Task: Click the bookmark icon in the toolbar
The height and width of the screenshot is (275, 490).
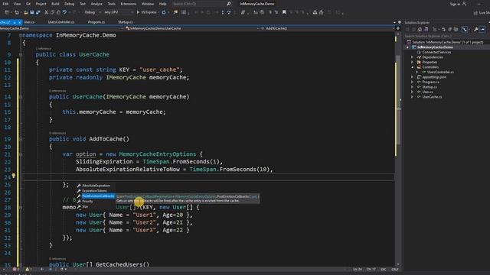Action: [x=284, y=12]
